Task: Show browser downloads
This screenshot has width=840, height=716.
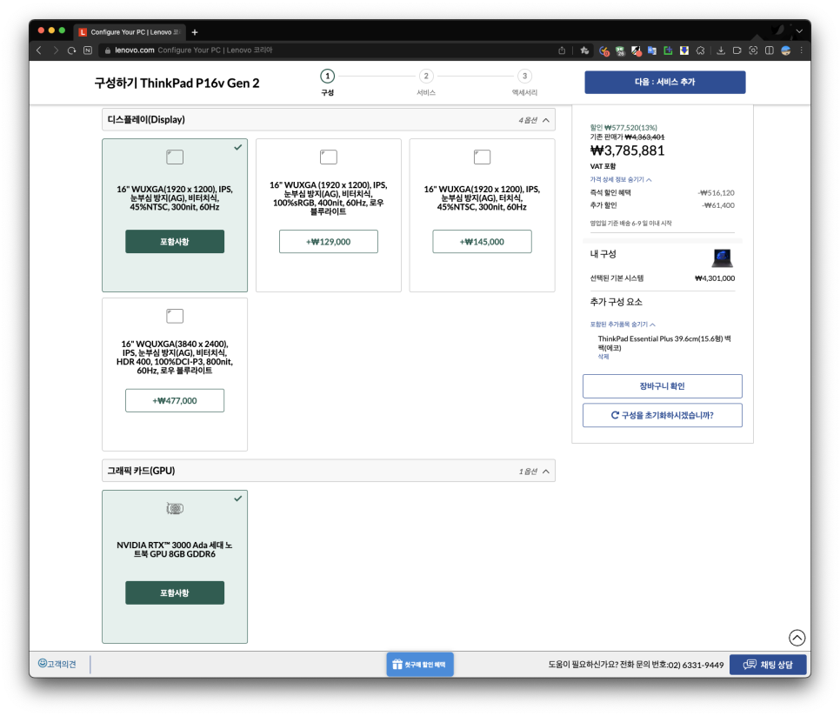Action: click(721, 50)
